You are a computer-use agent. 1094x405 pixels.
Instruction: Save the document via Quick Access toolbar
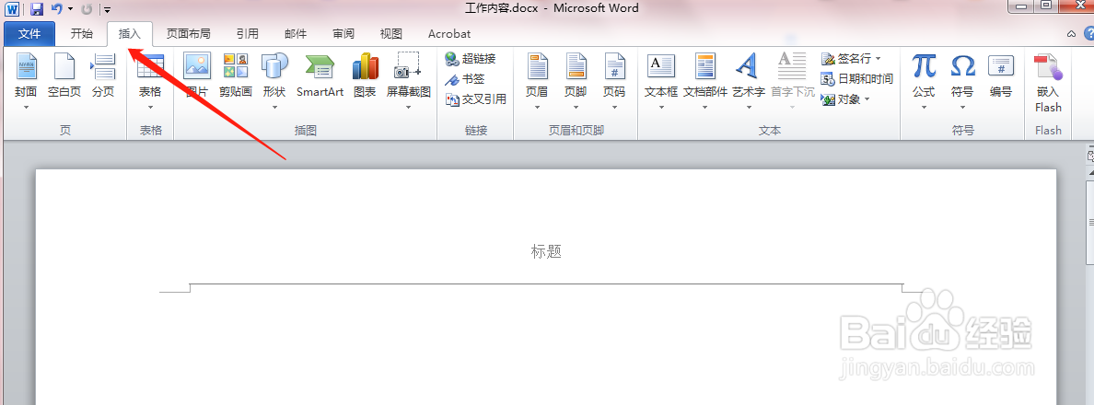click(x=36, y=9)
